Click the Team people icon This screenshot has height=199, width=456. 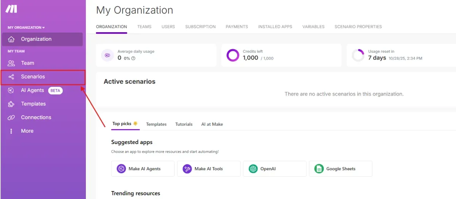click(x=11, y=63)
